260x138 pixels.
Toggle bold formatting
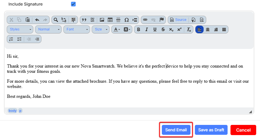click(138, 29)
